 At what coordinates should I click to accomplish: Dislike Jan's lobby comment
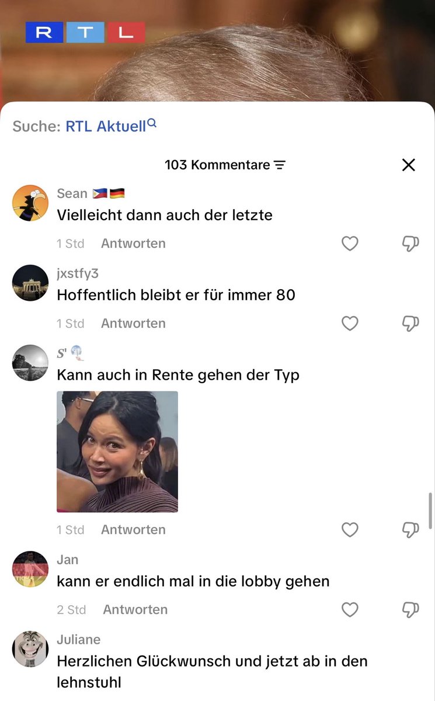coord(410,610)
